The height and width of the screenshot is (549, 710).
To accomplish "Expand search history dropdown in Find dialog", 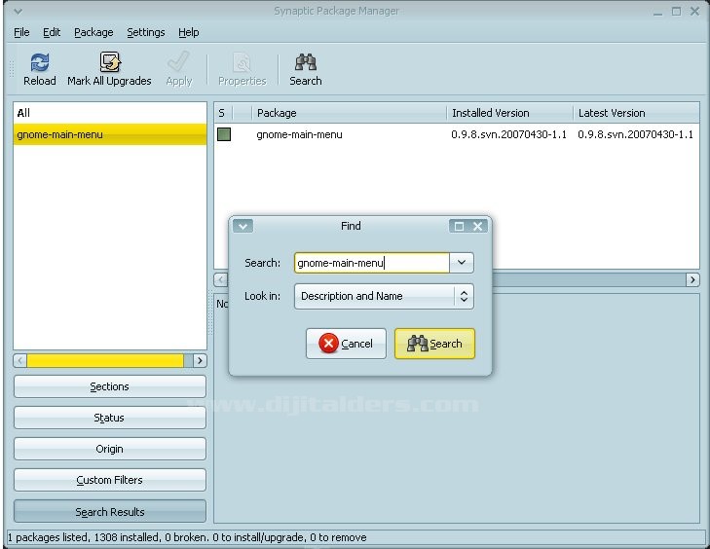I will tap(462, 263).
